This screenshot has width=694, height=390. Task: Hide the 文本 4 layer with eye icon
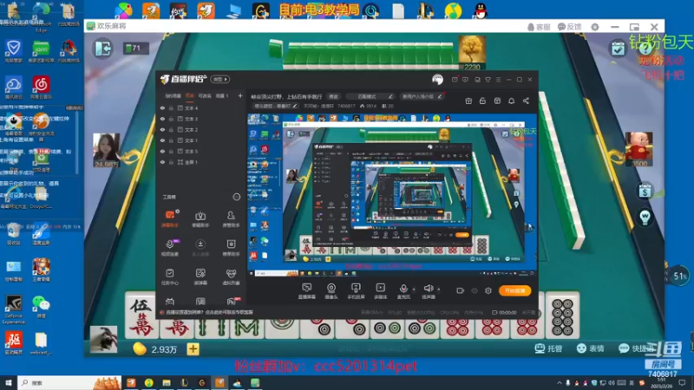click(162, 107)
